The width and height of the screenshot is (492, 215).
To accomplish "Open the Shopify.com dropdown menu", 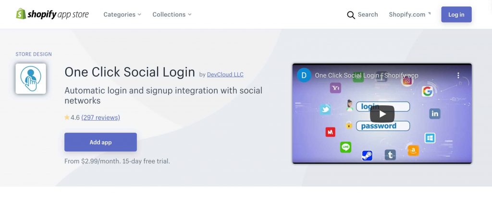I will click(x=410, y=14).
